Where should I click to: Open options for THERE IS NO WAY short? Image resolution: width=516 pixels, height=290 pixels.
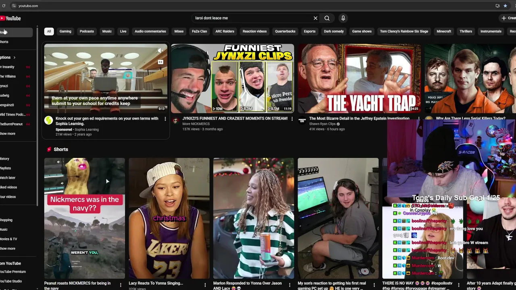[x=458, y=285]
